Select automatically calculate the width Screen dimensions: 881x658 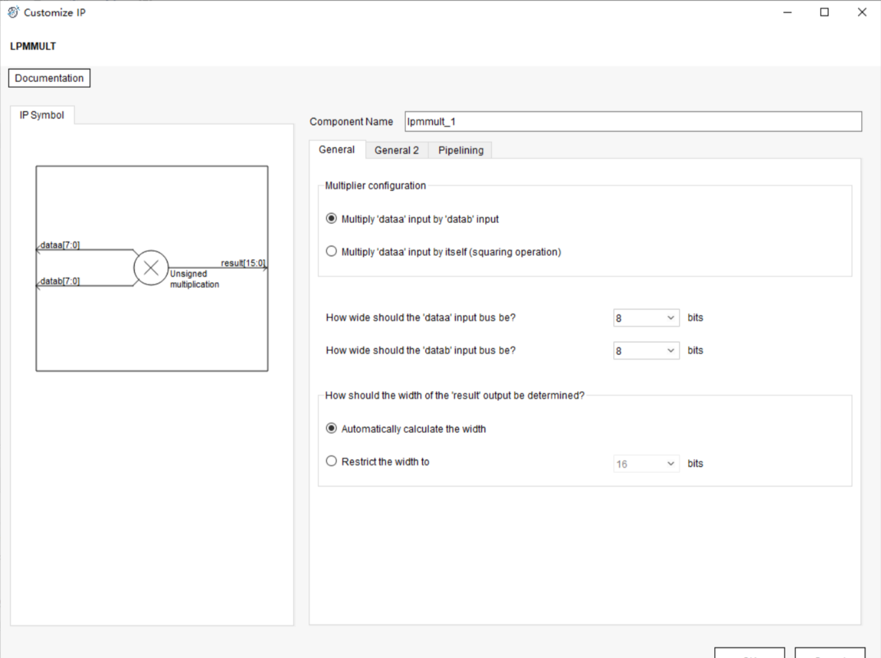point(332,428)
